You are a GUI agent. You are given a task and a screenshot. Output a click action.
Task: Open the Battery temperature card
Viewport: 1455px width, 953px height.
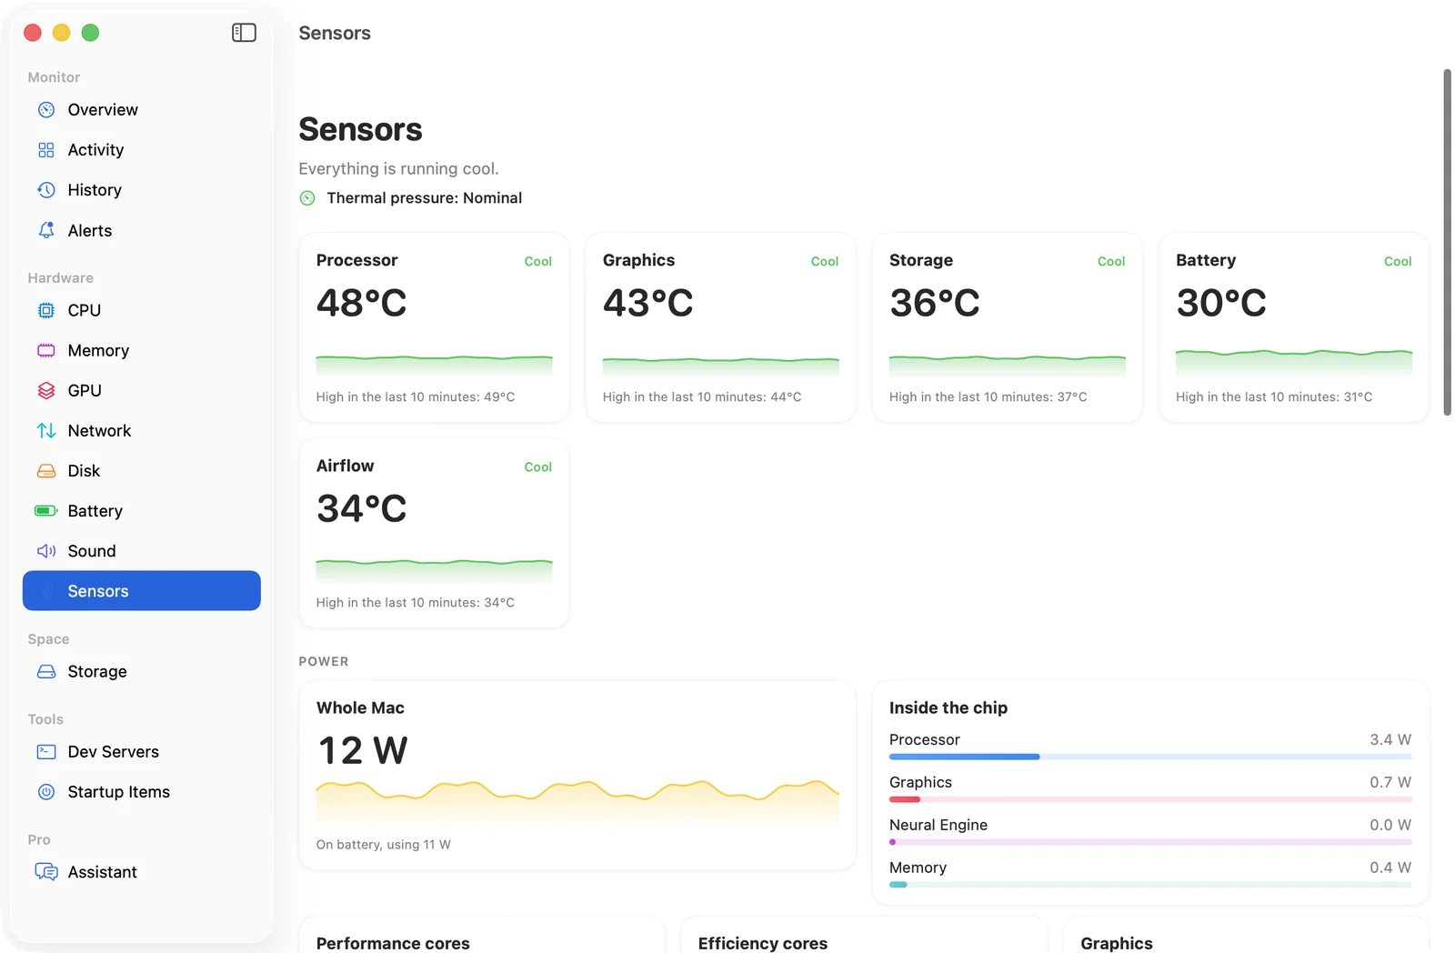(1293, 327)
